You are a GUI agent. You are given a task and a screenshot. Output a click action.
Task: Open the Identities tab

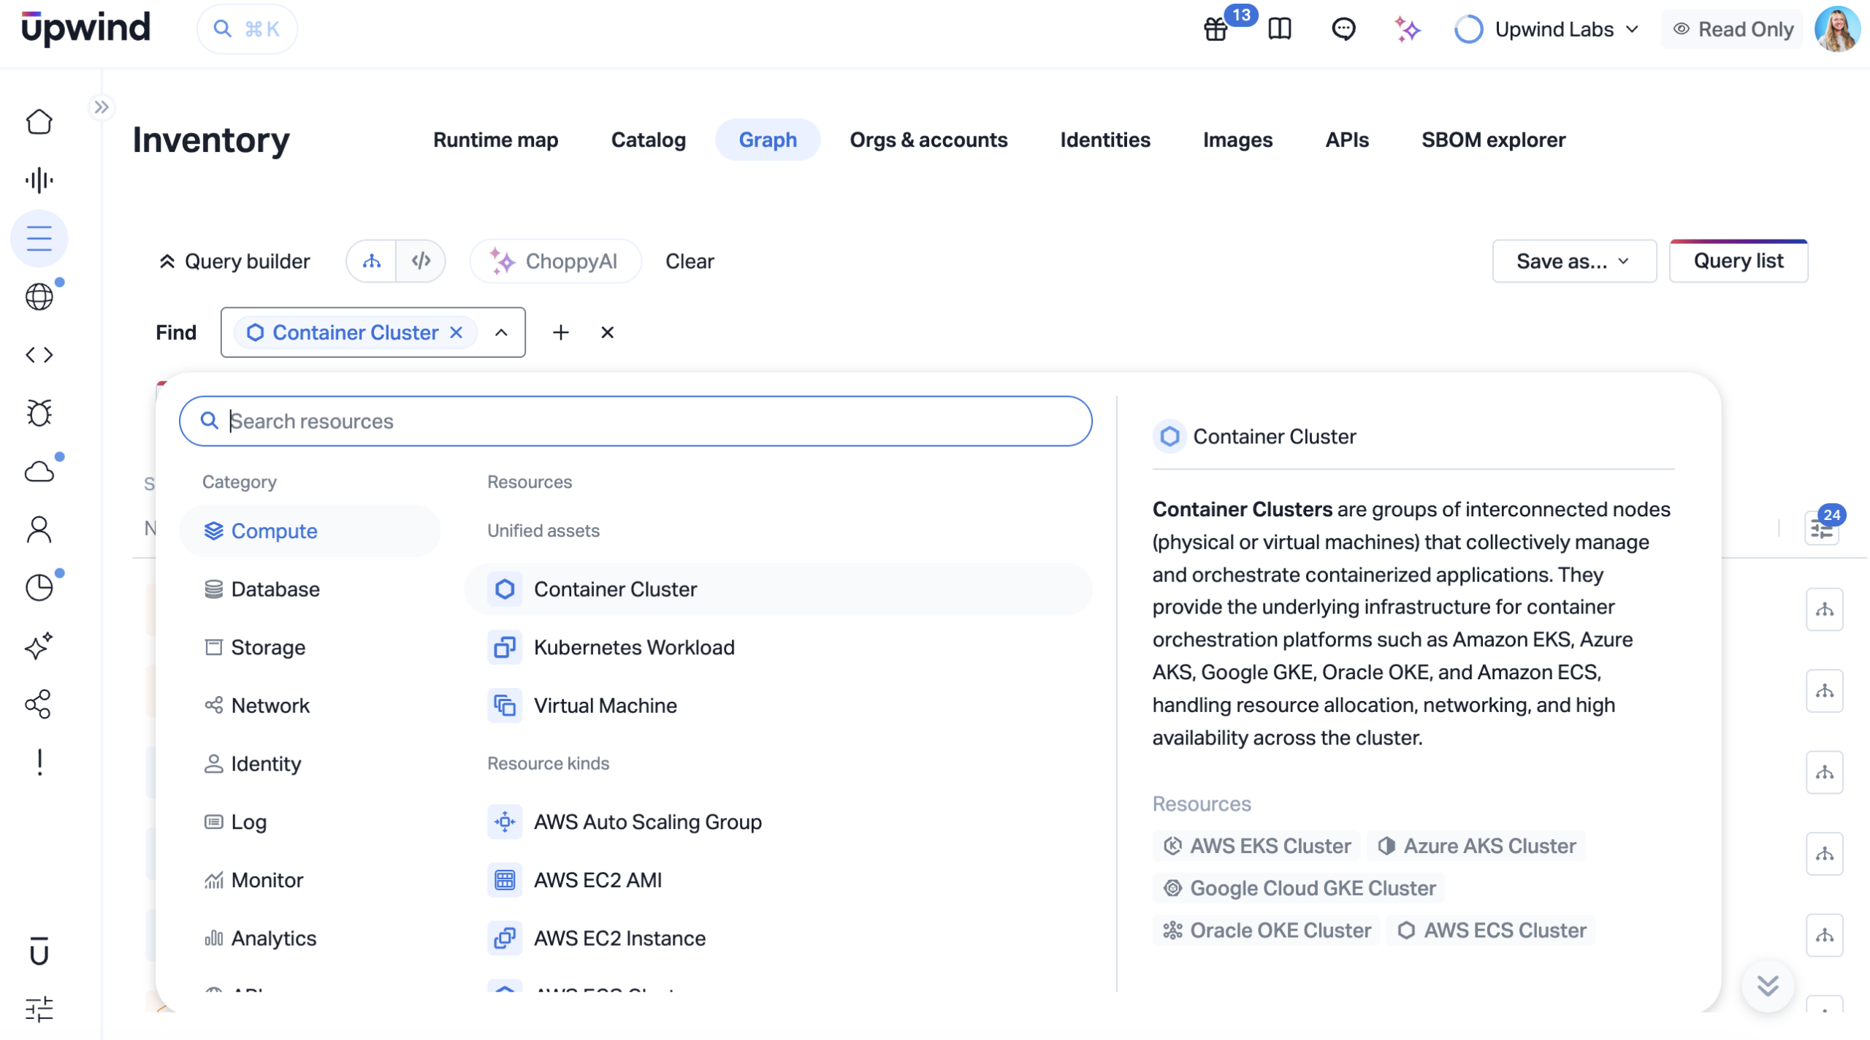pyautogui.click(x=1105, y=140)
